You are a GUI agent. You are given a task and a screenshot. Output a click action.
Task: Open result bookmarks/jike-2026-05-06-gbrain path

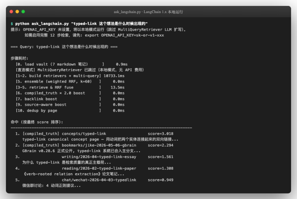tap(99, 145)
